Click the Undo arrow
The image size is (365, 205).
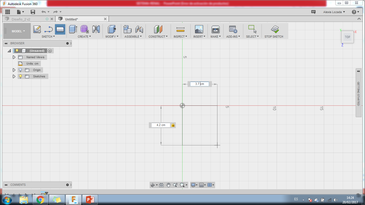pos(44,12)
